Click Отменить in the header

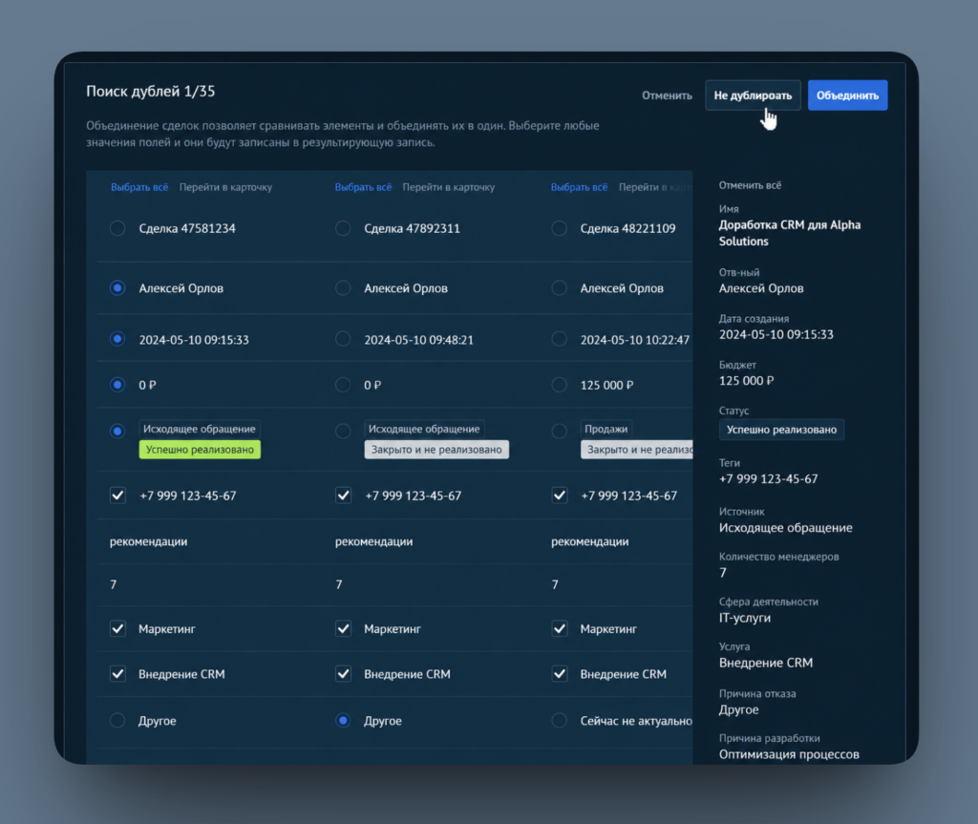click(667, 95)
